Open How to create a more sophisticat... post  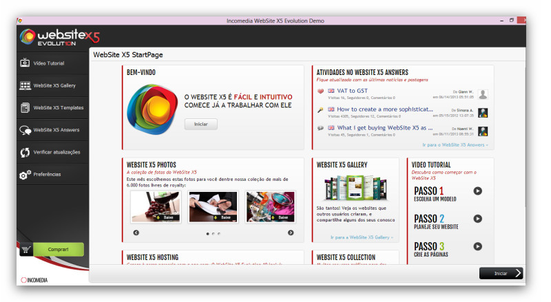(x=385, y=109)
